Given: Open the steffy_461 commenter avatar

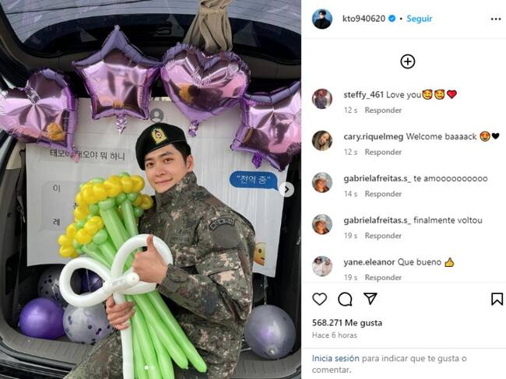Looking at the screenshot, I should click(x=322, y=99).
